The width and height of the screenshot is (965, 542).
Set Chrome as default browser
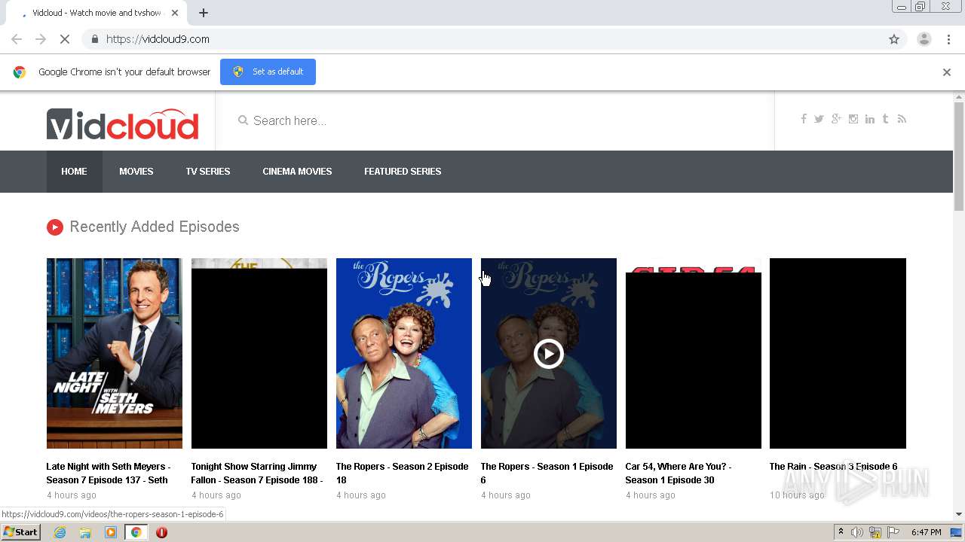[x=268, y=72]
